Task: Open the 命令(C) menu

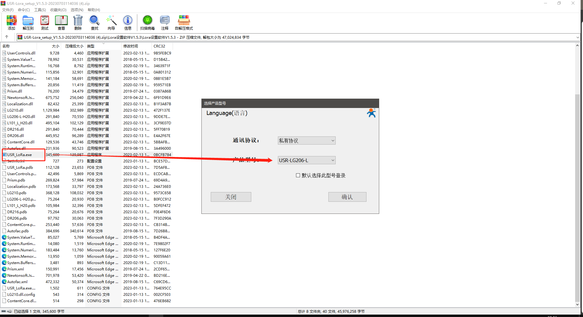Action: (x=24, y=10)
